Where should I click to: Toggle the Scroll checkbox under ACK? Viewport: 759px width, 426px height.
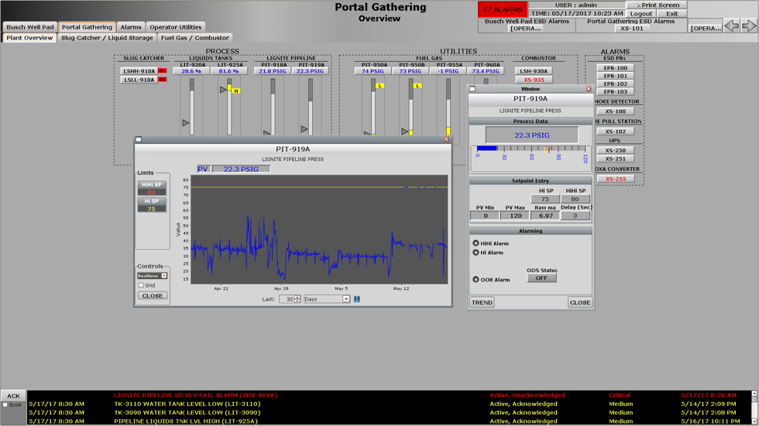tap(5, 405)
